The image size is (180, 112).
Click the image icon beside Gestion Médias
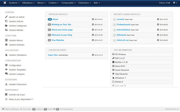point(6,30)
